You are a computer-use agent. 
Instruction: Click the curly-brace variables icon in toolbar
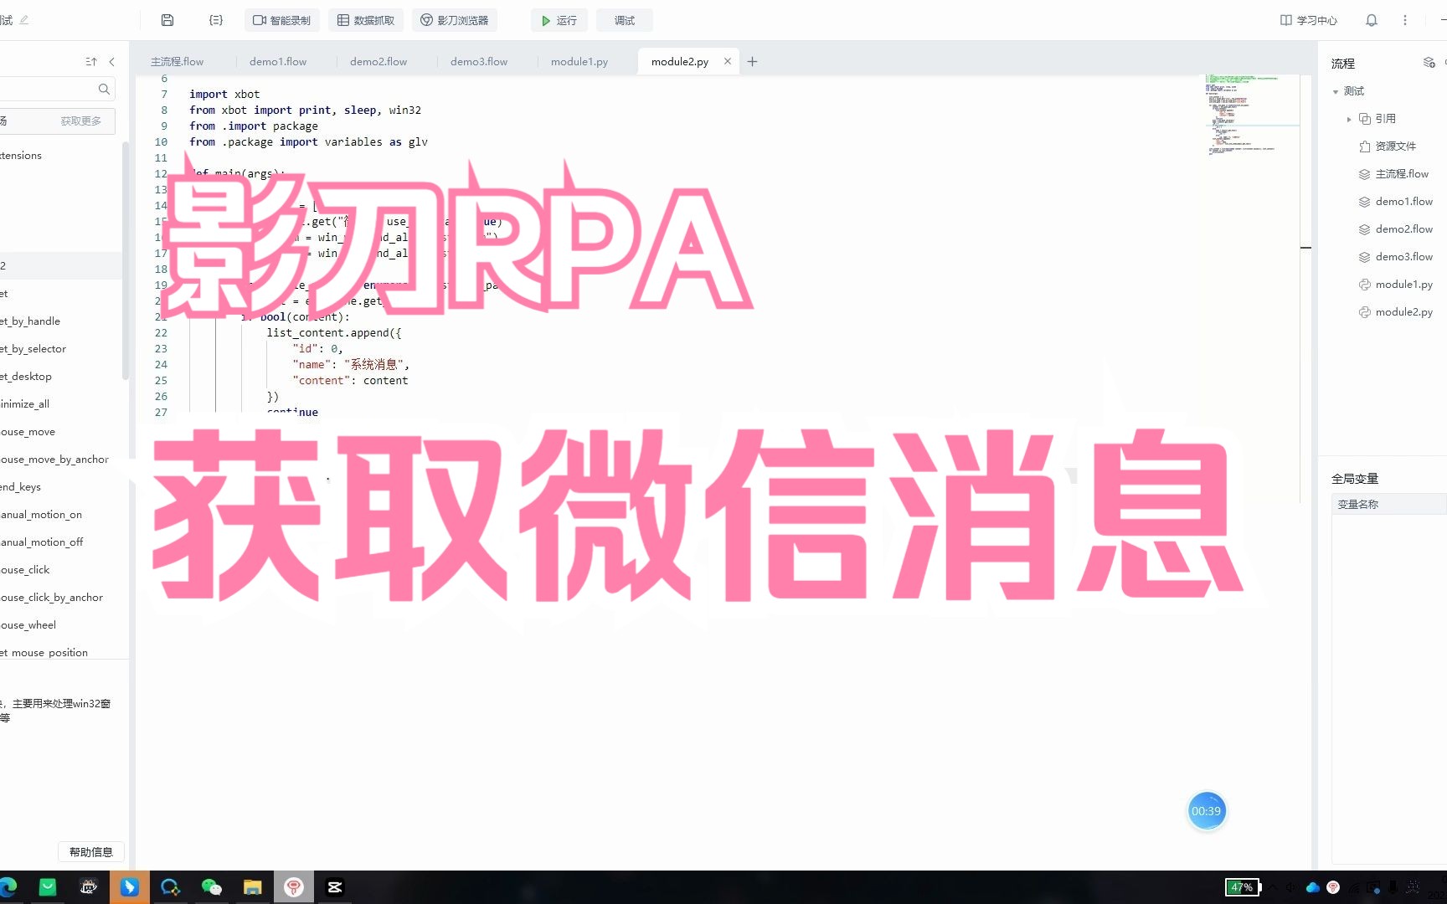click(216, 20)
